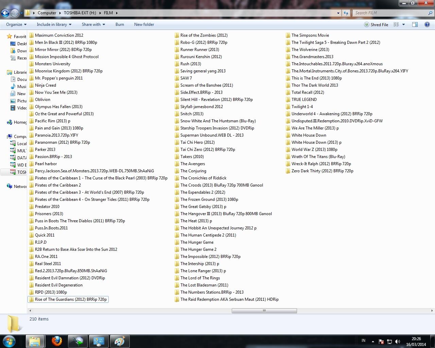The width and height of the screenshot is (435, 348).
Task: Click the Forward navigation arrow
Action: point(15,13)
